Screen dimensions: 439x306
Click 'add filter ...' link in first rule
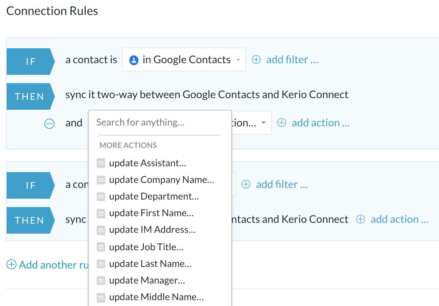[292, 59]
